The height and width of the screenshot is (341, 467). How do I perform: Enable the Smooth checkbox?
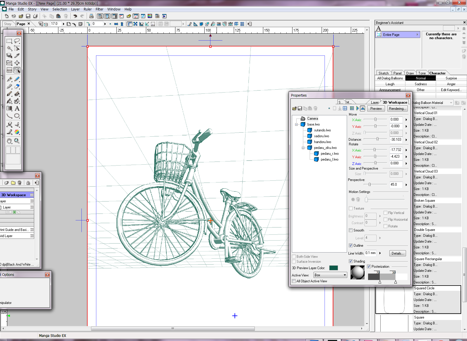(x=351, y=230)
